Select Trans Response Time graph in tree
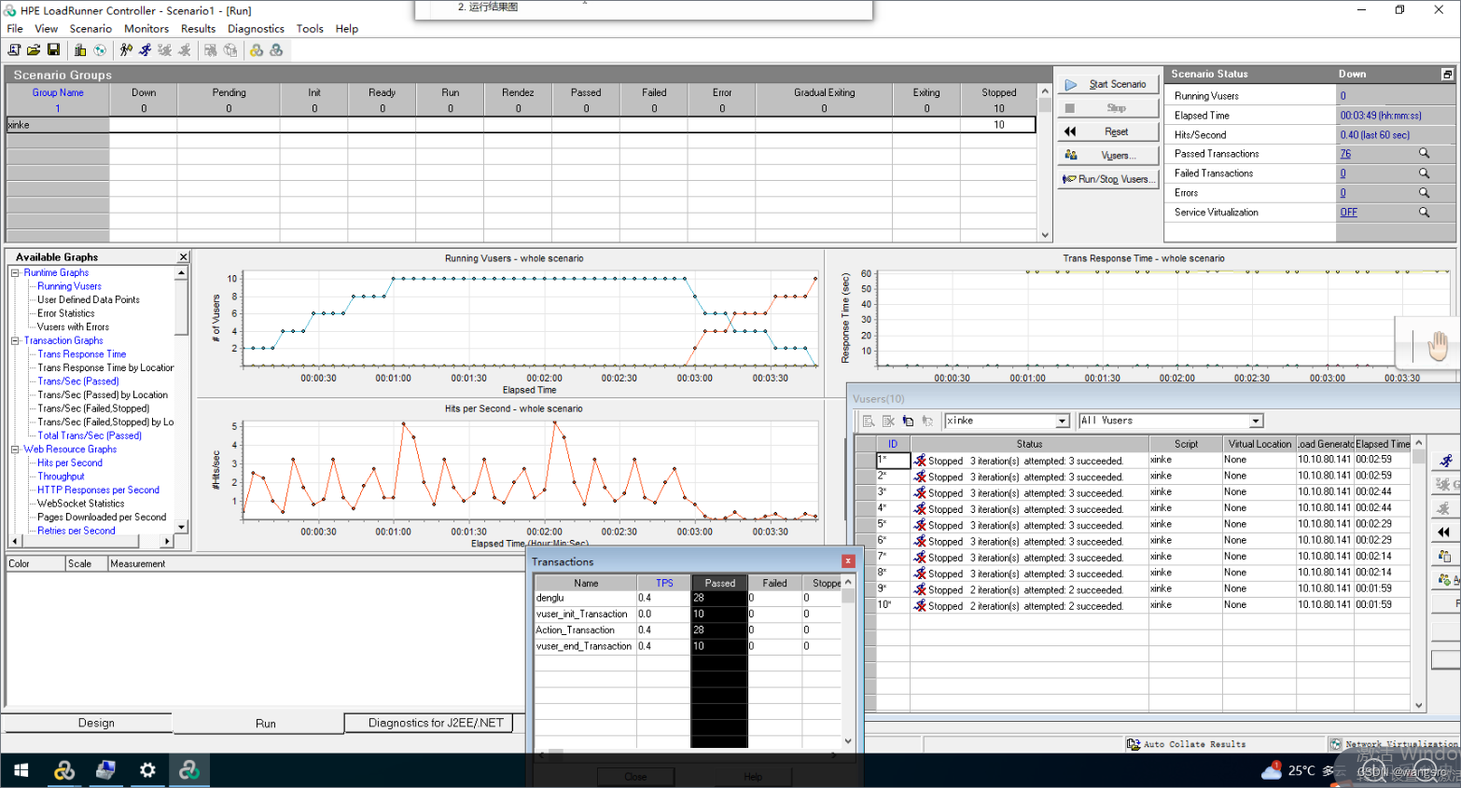Viewport: 1461px width, 788px height. [81, 354]
